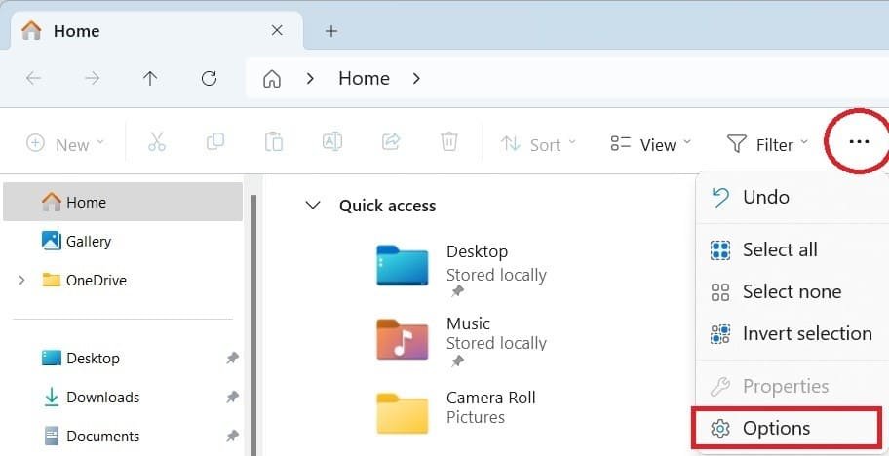Open Gallery in the navigation pane

[x=88, y=241]
